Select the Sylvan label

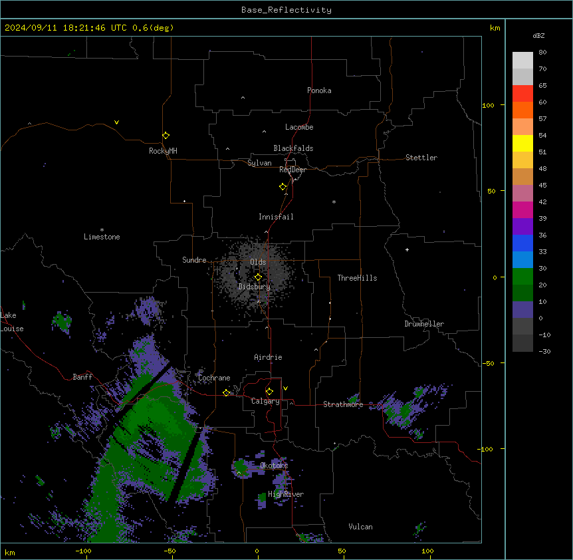tap(259, 163)
